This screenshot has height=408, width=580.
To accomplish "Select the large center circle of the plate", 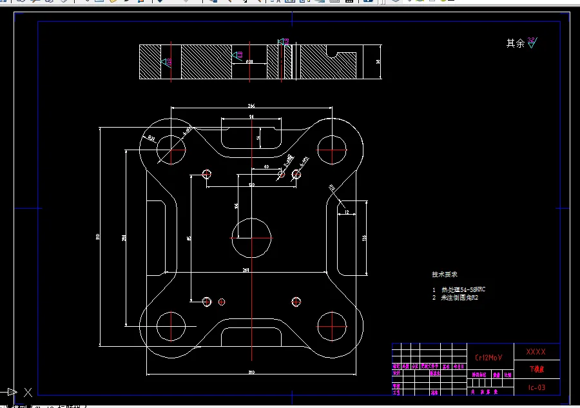I will 251,238.
